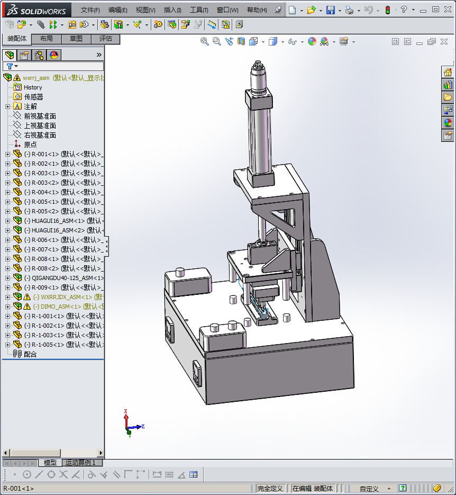The height and width of the screenshot is (495, 456).
Task: Expand the 注解 annotations folder
Action: click(x=7, y=107)
